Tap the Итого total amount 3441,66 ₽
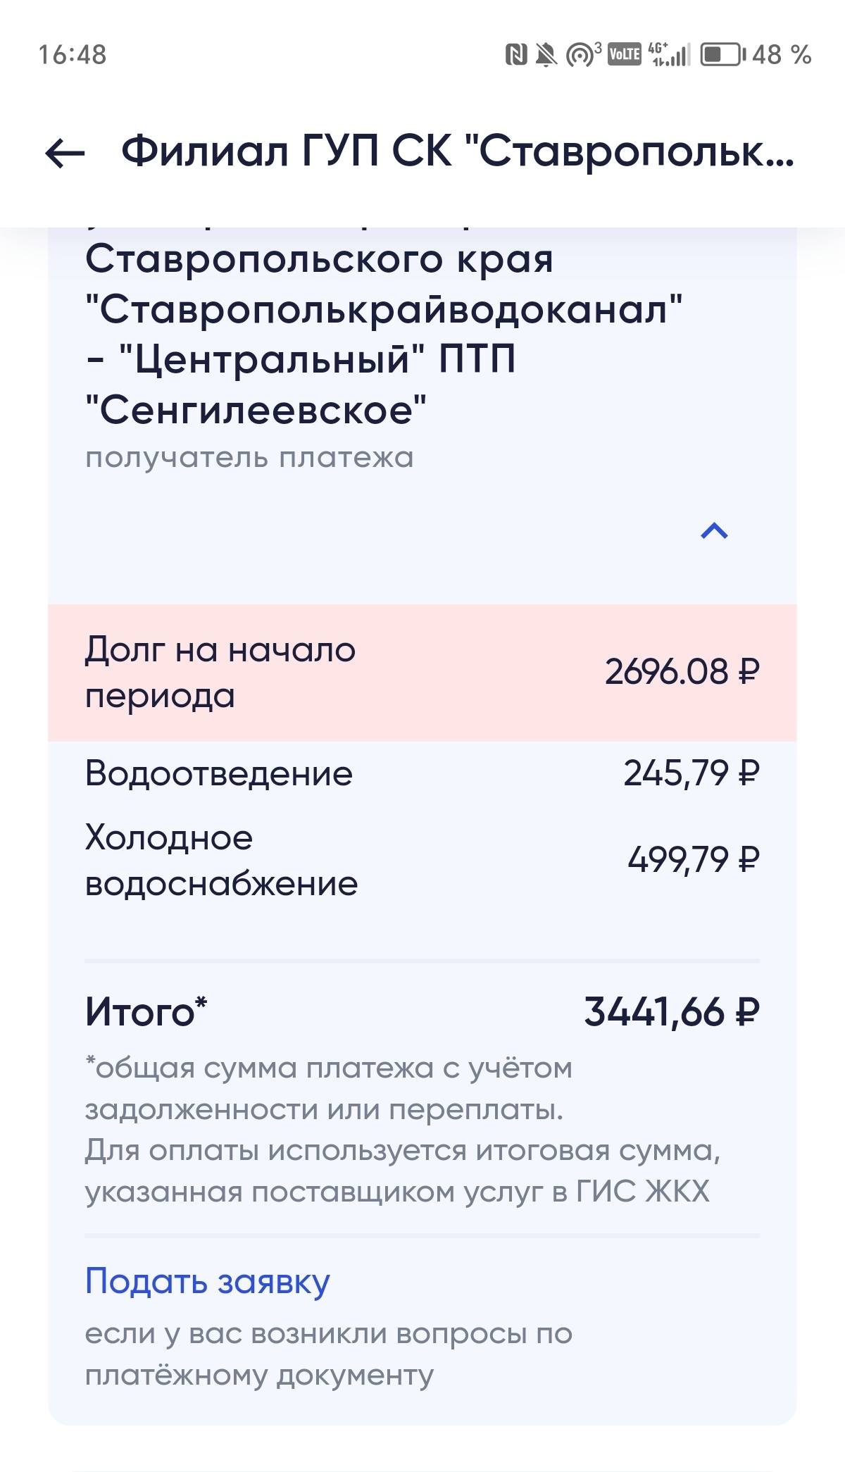The image size is (845, 1472). (x=671, y=1012)
